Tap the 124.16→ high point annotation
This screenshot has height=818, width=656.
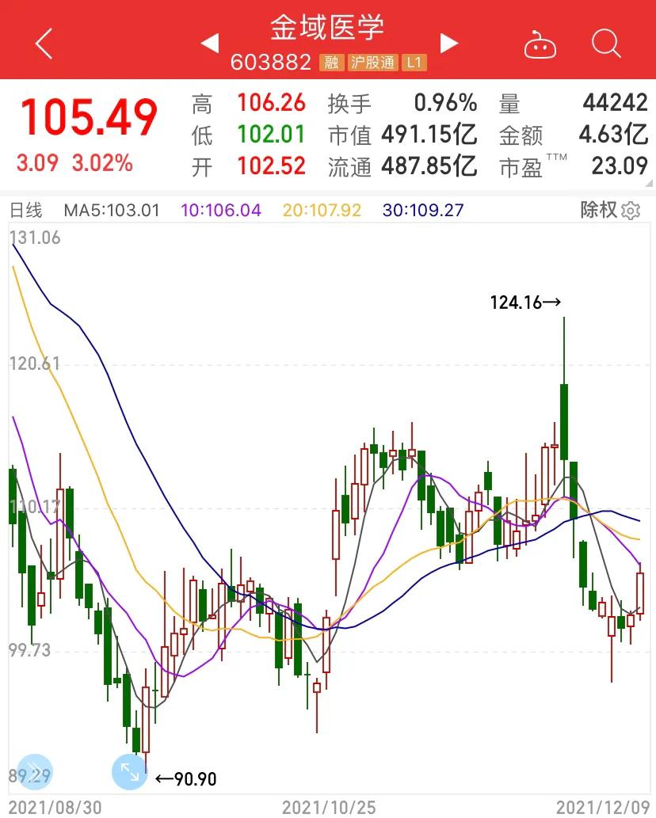tap(524, 302)
